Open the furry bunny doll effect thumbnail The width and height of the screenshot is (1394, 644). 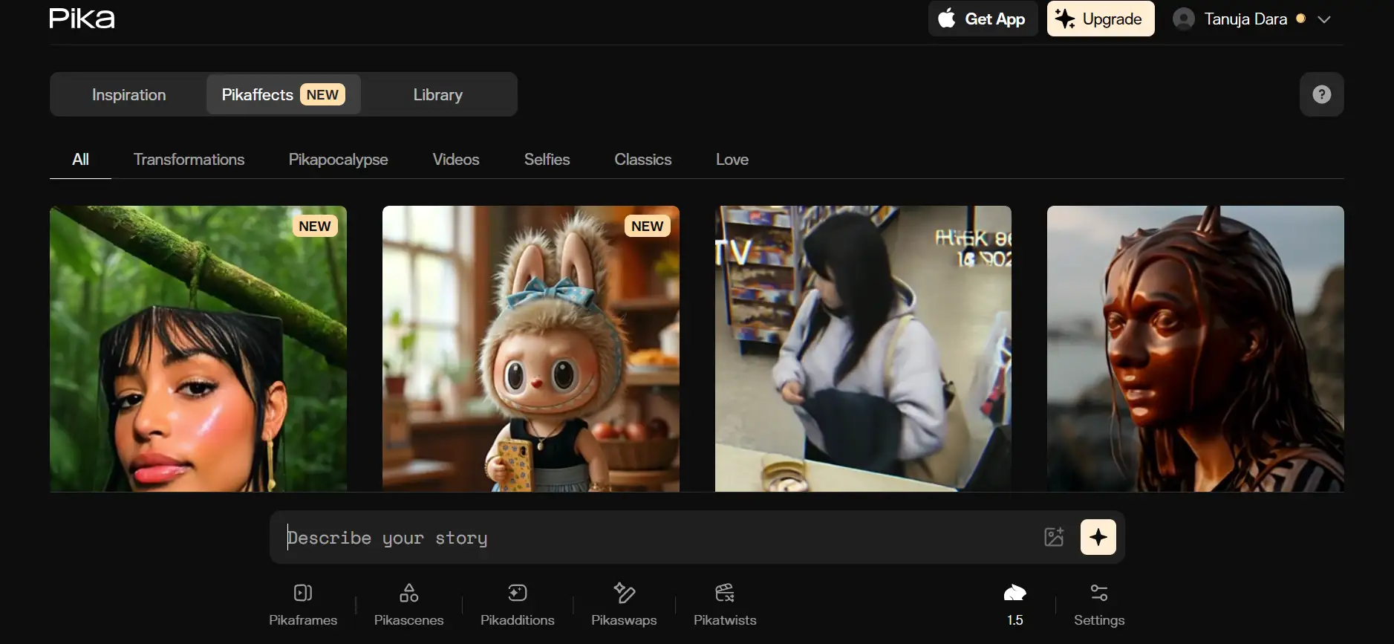point(530,348)
